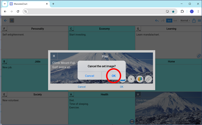The image size is (202, 125).
Task: Open the G label dropdown of Learning
Action: [138, 29]
